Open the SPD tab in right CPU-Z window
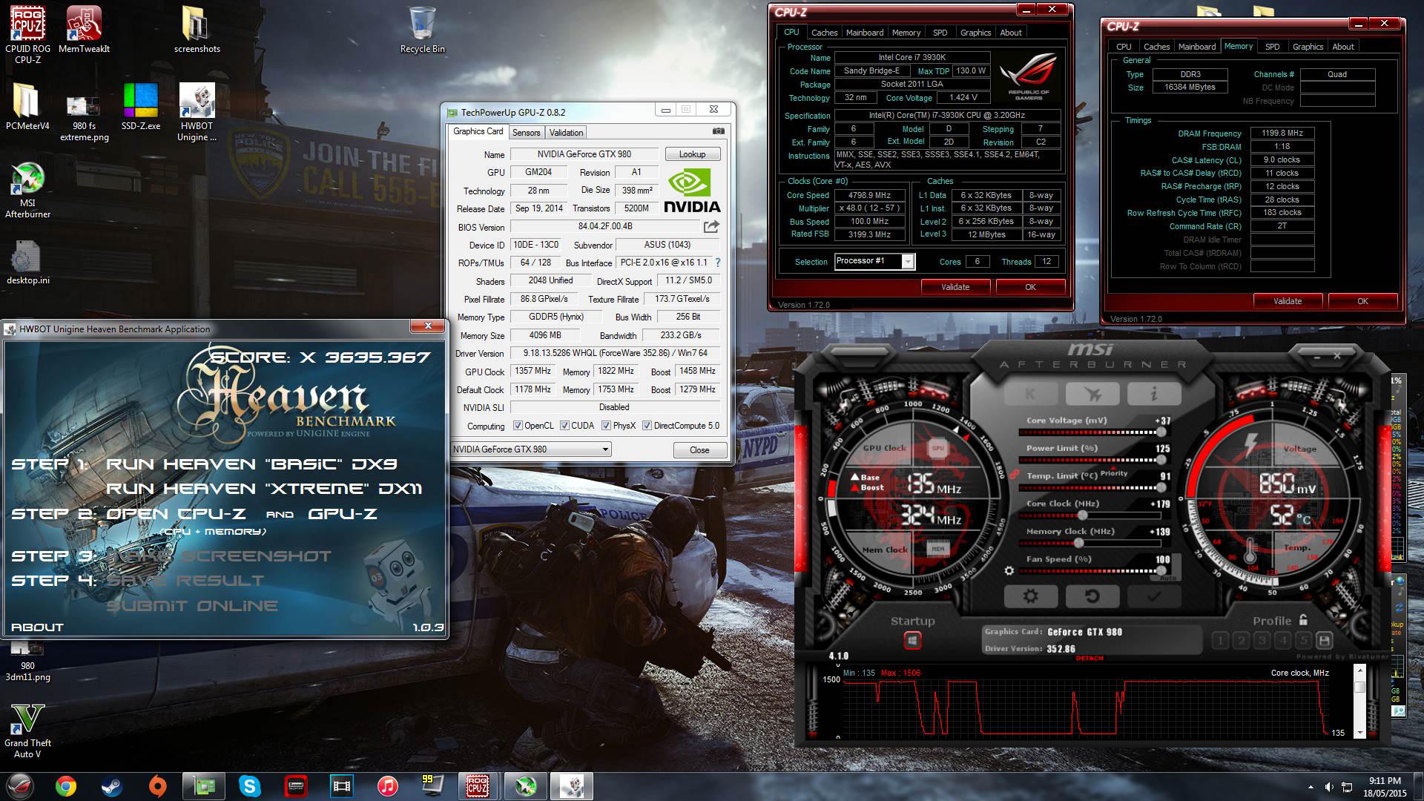This screenshot has height=801, width=1424. pos(1272,47)
